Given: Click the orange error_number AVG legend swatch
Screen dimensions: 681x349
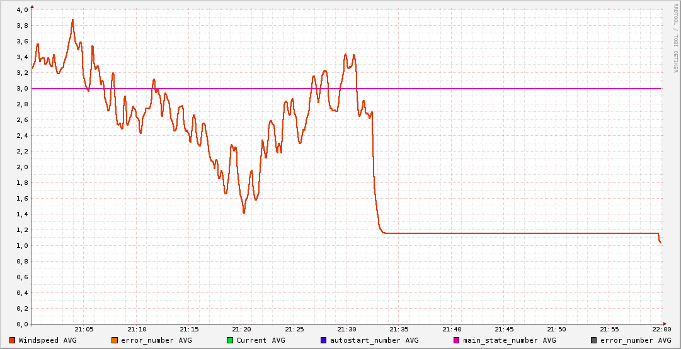Looking at the screenshot, I should tap(114, 340).
